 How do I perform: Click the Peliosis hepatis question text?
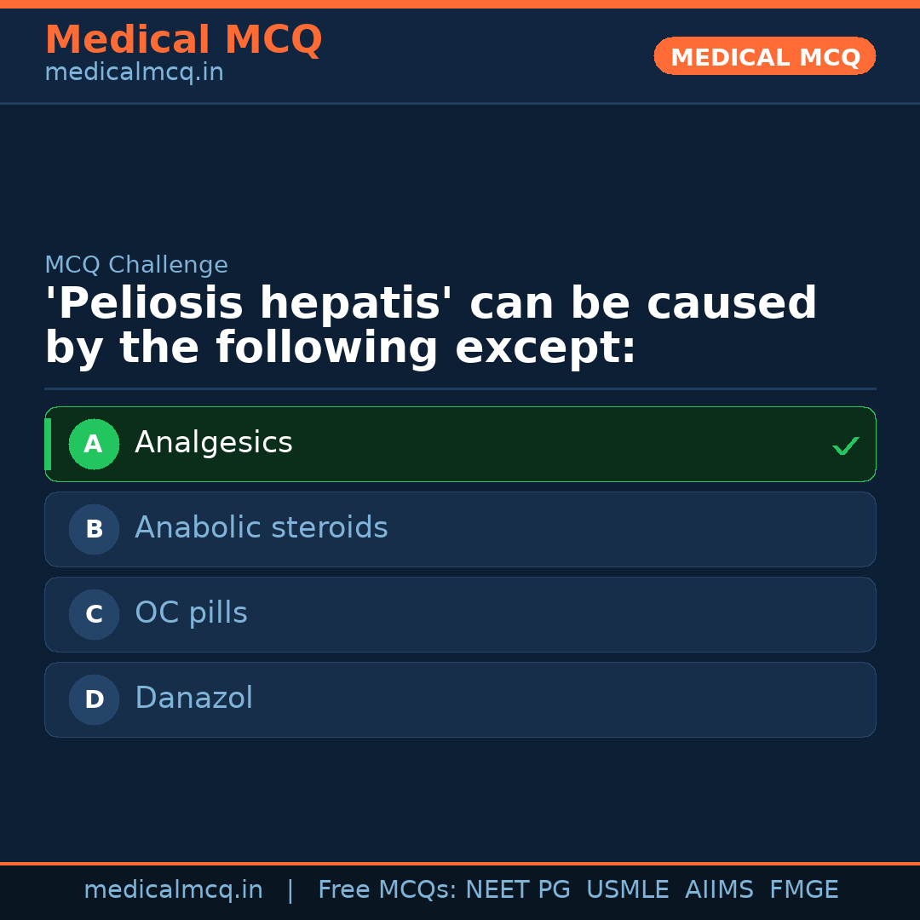tap(430, 326)
